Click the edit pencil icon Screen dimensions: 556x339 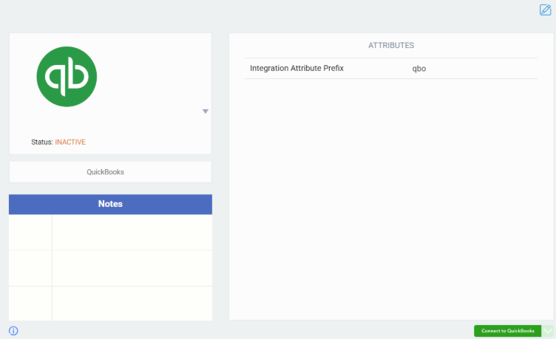pos(545,10)
